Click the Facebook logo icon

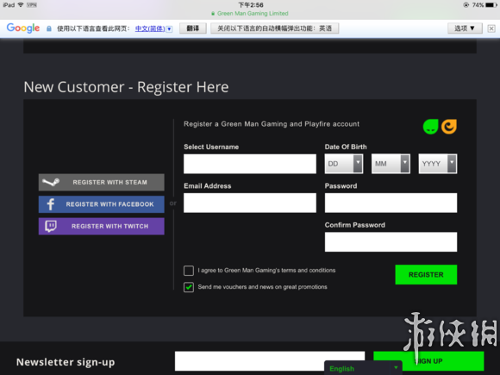pos(51,204)
